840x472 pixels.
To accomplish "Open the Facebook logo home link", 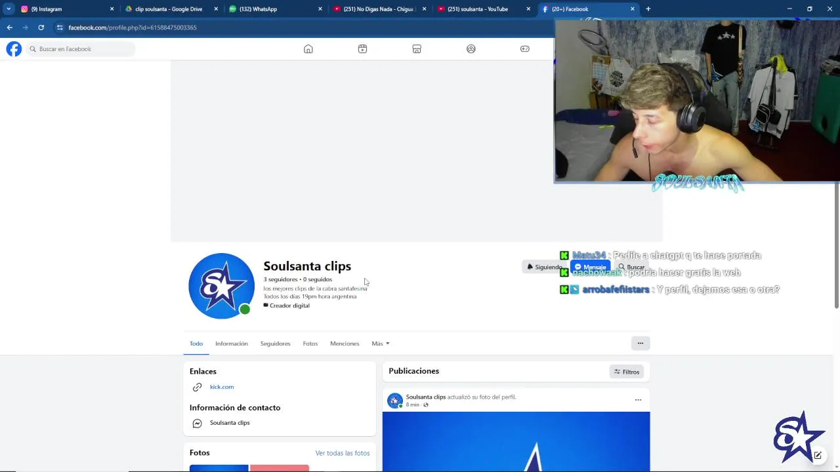I will point(14,49).
